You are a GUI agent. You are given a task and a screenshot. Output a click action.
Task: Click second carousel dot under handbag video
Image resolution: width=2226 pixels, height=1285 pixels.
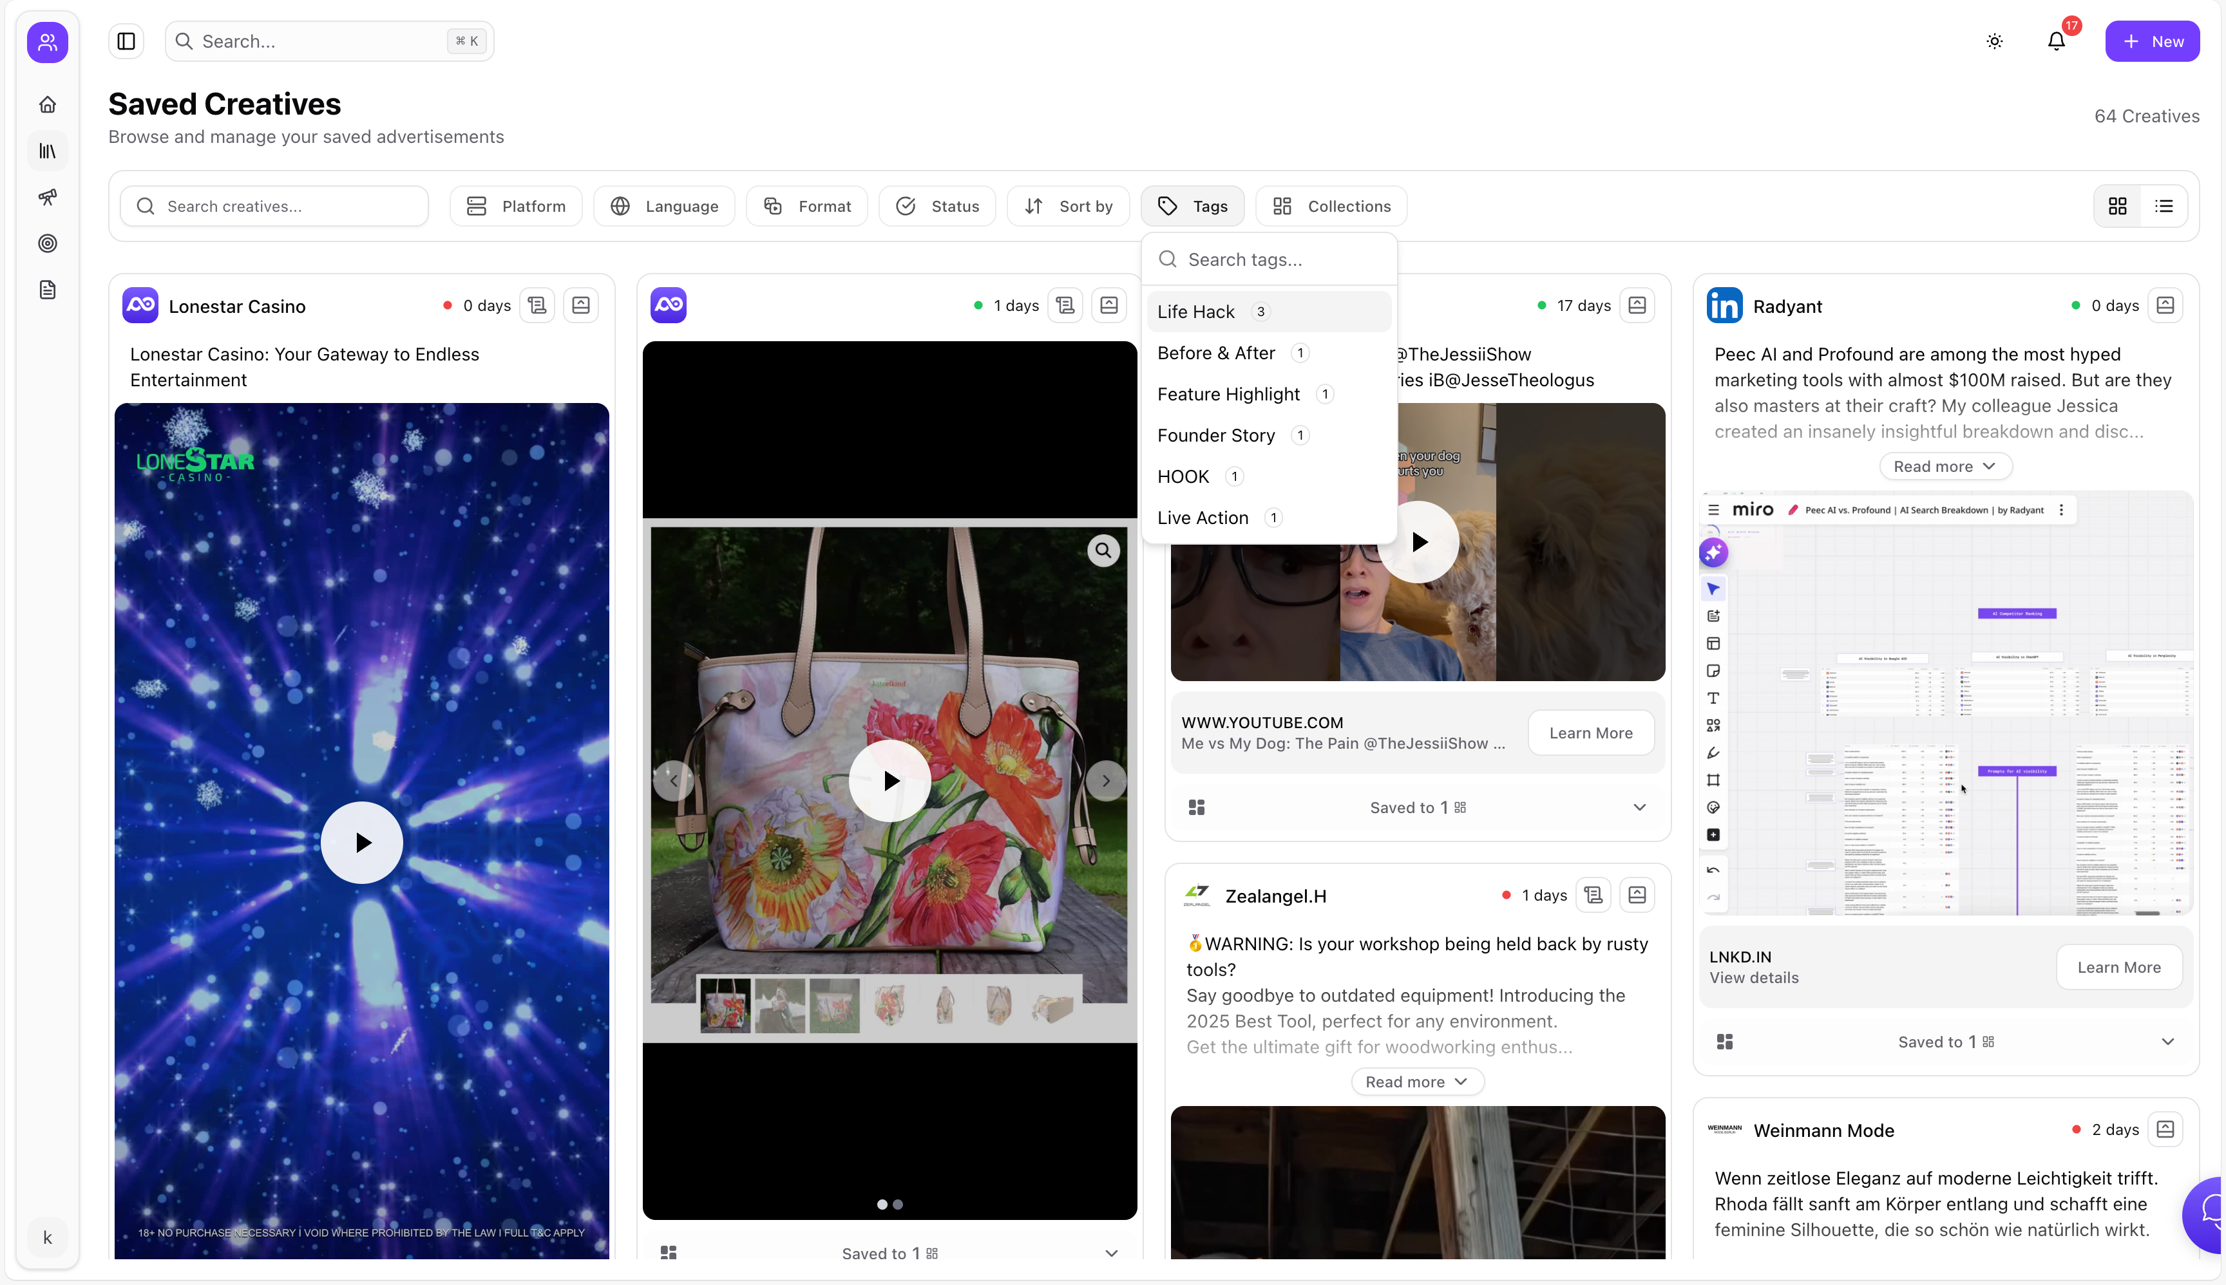tap(898, 1204)
